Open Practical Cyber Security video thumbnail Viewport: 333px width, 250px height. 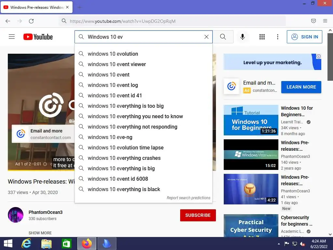tap(251, 226)
